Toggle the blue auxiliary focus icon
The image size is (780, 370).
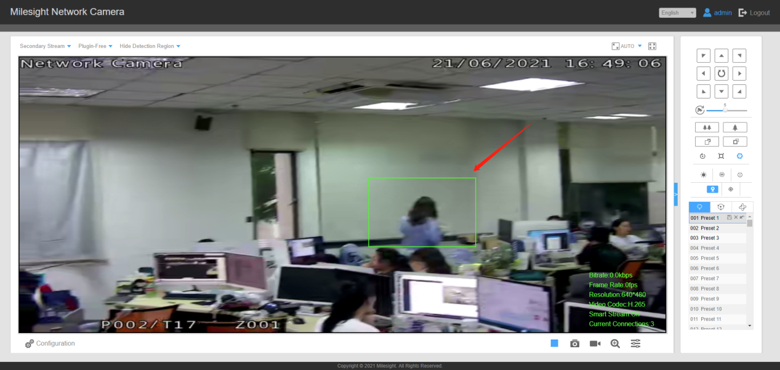pos(739,156)
